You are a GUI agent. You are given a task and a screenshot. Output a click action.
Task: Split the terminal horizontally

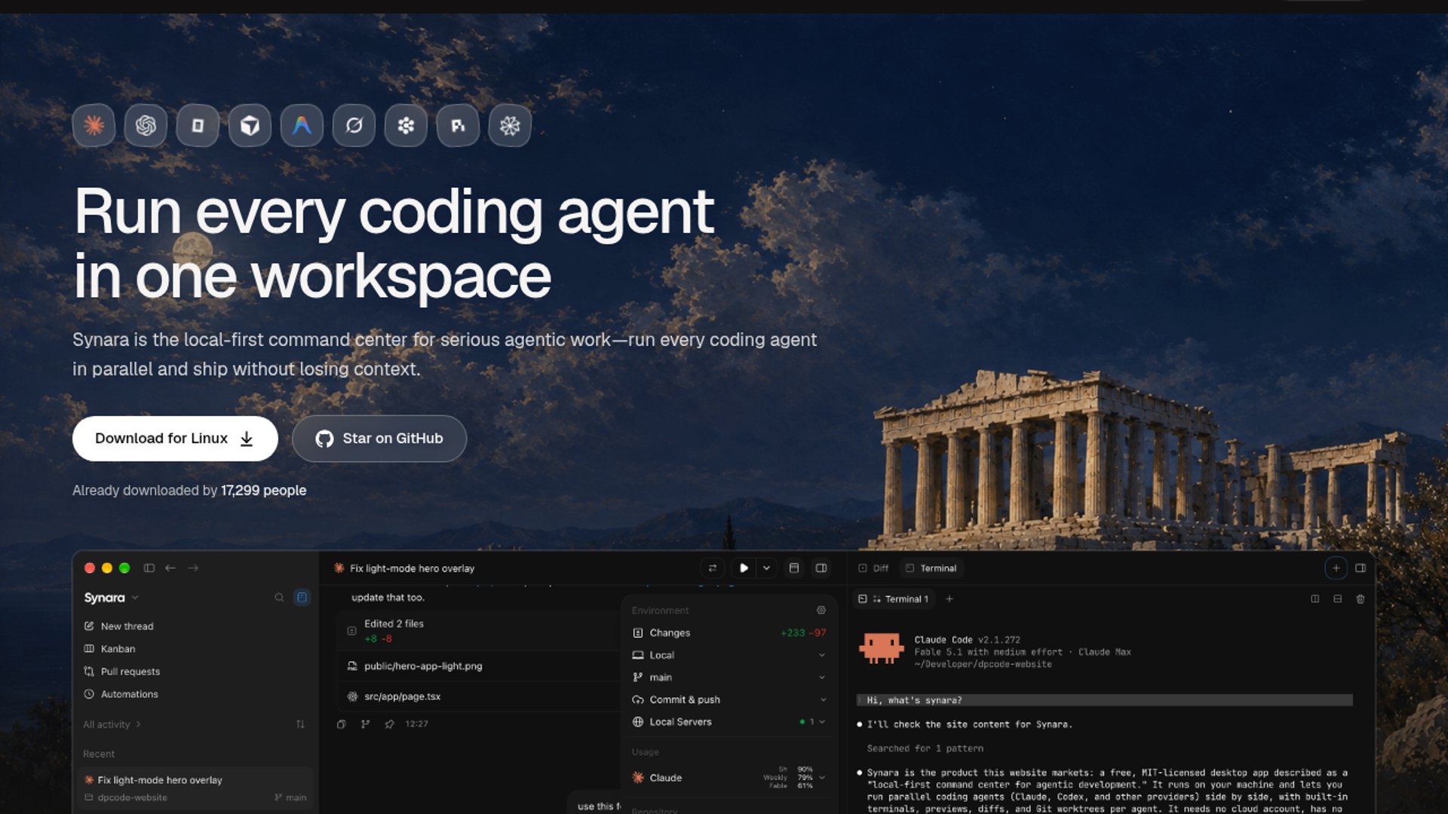[1338, 599]
